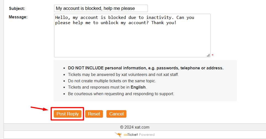Click the word inactivity in the message
Image resolution: width=266 pixels, height=139 pixels.
(x=159, y=18)
